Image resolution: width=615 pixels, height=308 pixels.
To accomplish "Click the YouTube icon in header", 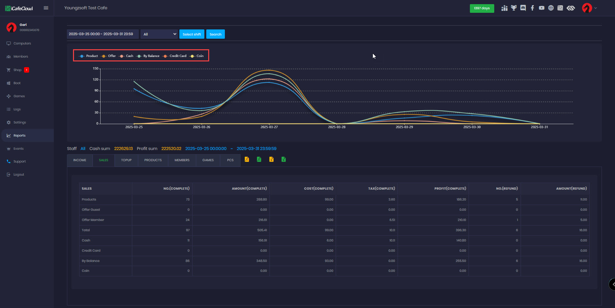I will click(542, 8).
